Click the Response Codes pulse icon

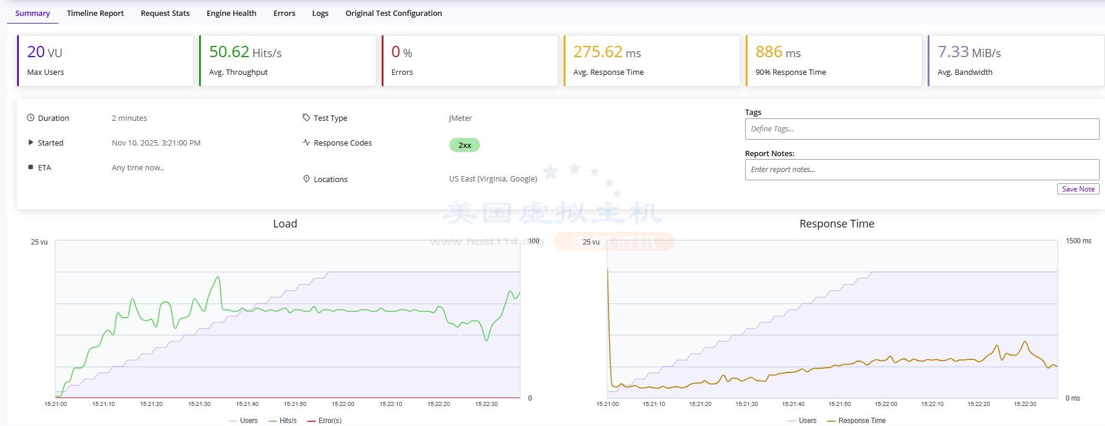click(x=306, y=143)
